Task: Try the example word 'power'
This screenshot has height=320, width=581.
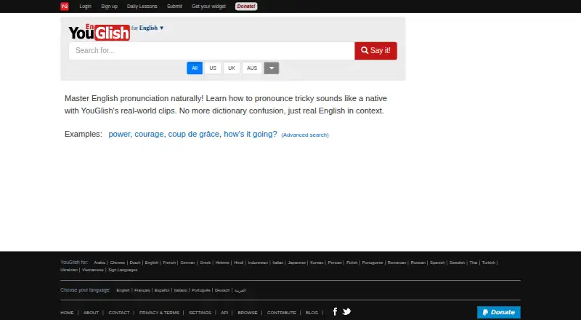Action: [119, 134]
